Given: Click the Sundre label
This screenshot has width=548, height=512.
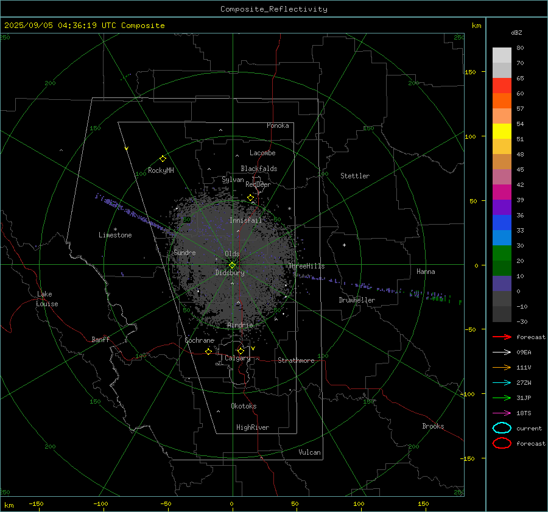Looking at the screenshot, I should pyautogui.click(x=185, y=252).
